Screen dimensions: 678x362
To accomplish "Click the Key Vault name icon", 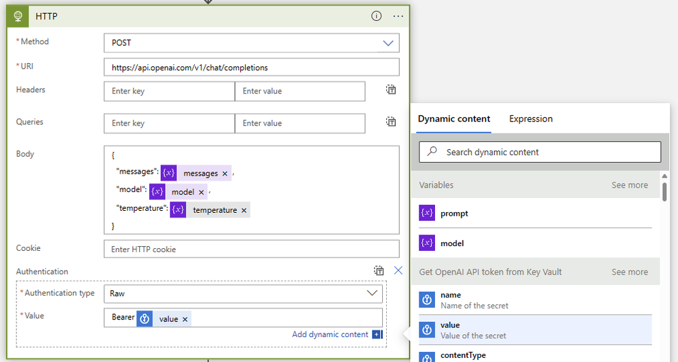I will click(427, 300).
